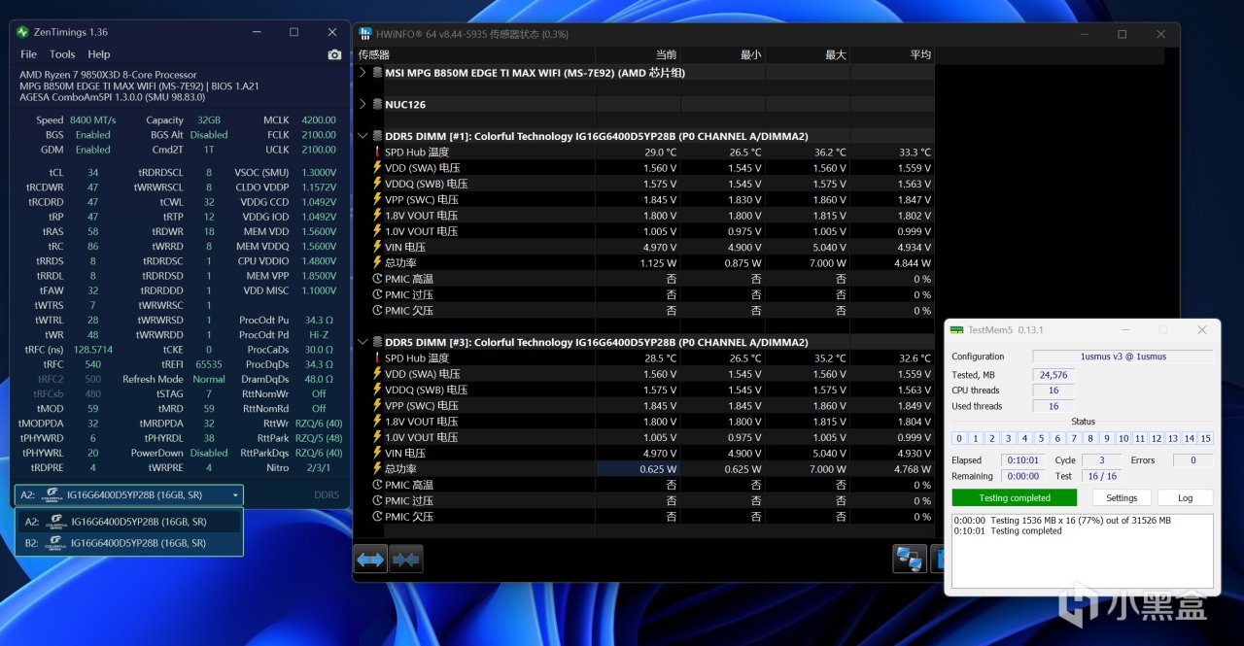Image resolution: width=1244 pixels, height=646 pixels.
Task: Click the green Testing completed bar
Action: point(1014,497)
